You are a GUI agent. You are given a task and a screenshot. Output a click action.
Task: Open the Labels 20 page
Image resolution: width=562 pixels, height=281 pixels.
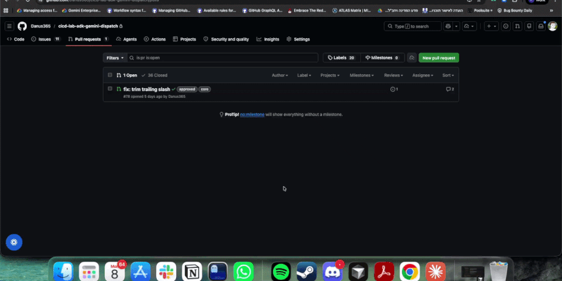(x=341, y=57)
